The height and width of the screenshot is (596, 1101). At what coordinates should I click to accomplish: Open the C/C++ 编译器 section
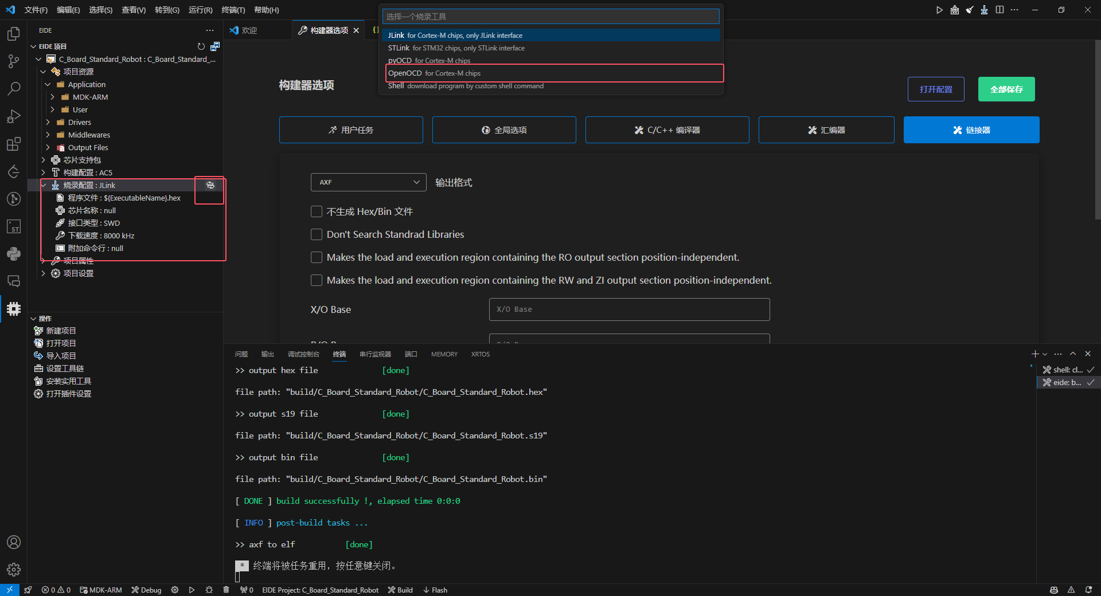(667, 130)
